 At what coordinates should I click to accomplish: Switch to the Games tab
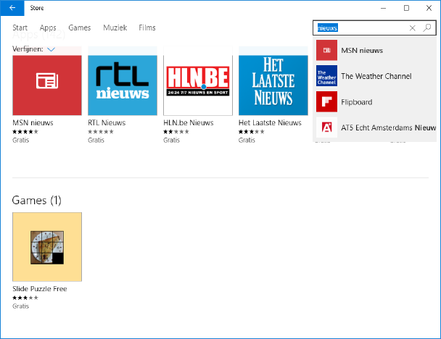click(80, 28)
